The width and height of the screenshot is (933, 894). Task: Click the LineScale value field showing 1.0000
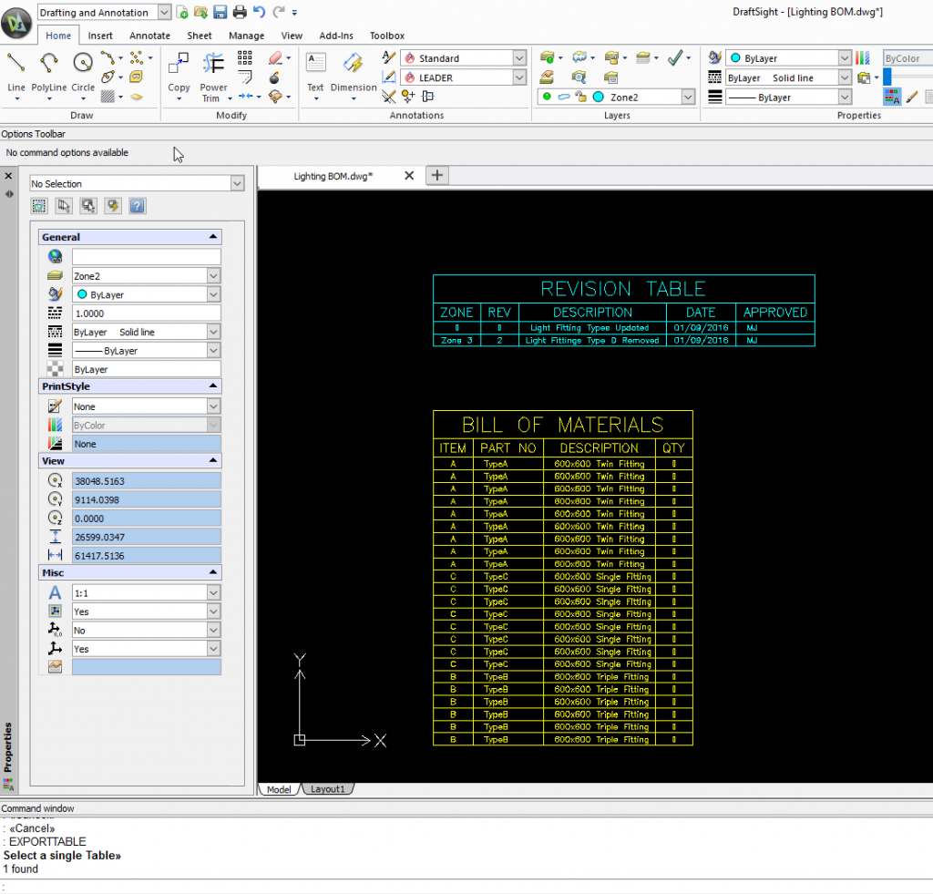[x=146, y=313]
